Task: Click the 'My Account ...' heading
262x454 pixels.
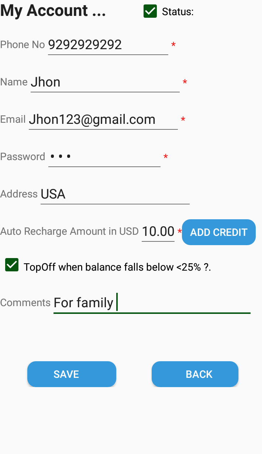Action: point(53,11)
